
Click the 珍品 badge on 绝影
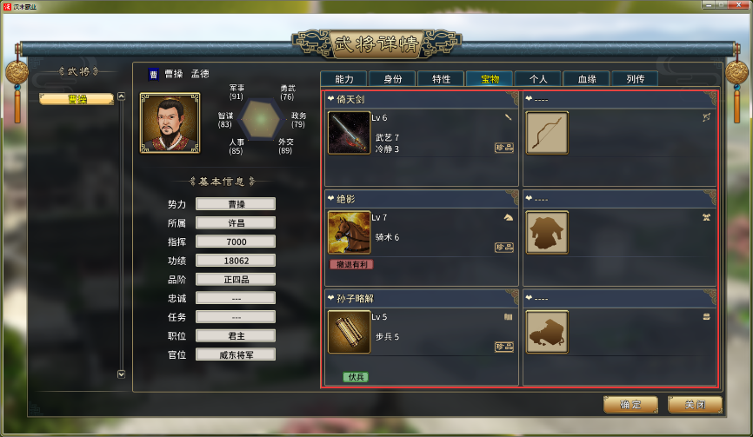504,248
